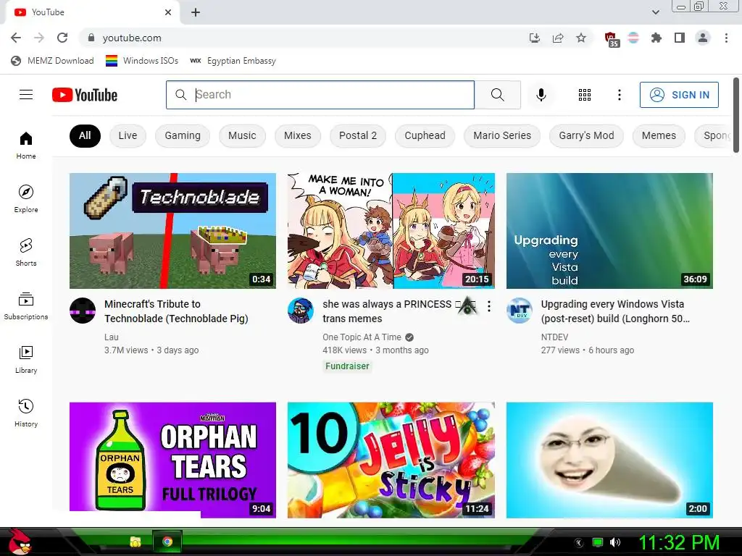Screen dimensions: 742x556
Task: Open Minecraft's Tribute to Technoblade title
Action: click(176, 311)
